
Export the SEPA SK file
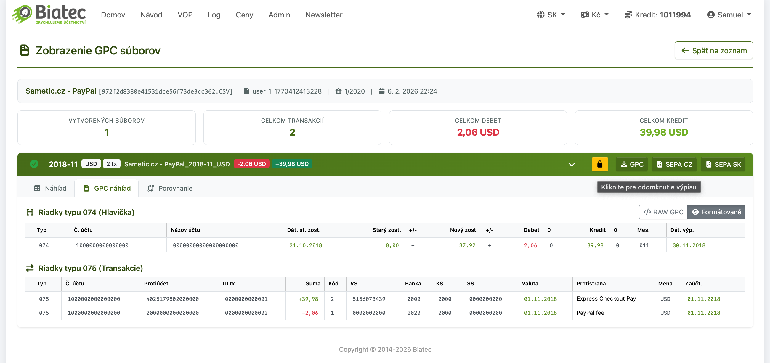(723, 164)
